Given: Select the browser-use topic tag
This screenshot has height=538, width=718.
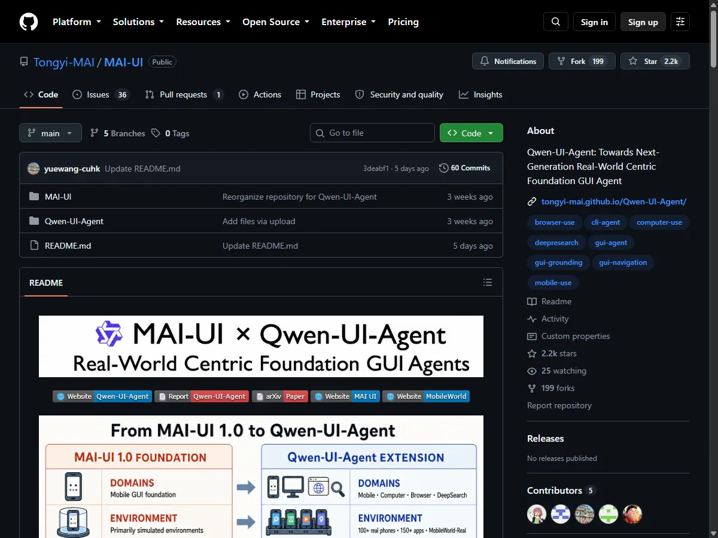Looking at the screenshot, I should pos(555,222).
